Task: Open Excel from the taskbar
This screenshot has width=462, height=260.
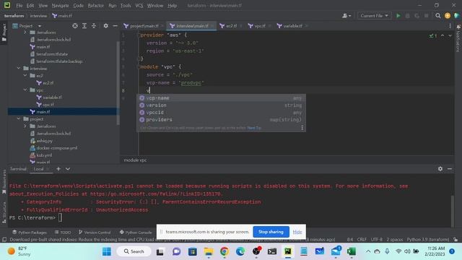Action: pos(352,251)
